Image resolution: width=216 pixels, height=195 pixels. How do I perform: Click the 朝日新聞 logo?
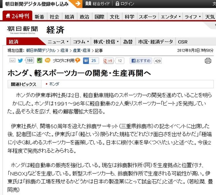(x=22, y=30)
